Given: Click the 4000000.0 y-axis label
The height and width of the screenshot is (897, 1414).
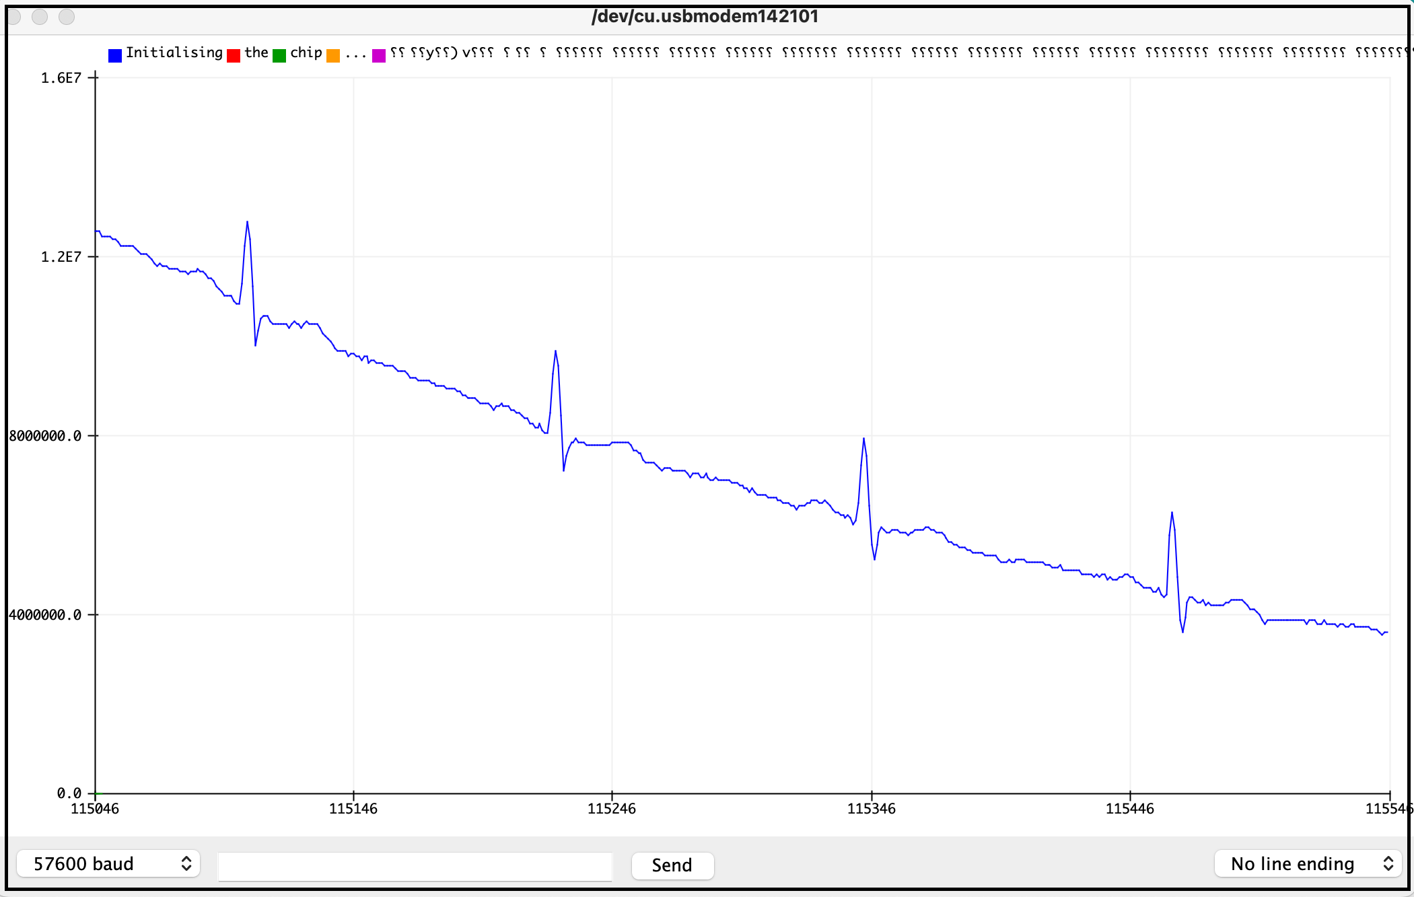Looking at the screenshot, I should (45, 615).
